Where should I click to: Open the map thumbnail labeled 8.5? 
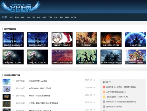coord(87,40)
